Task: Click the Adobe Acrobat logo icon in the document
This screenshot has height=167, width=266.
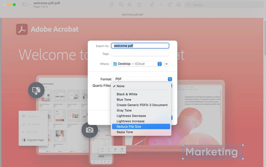Action: [x=22, y=29]
